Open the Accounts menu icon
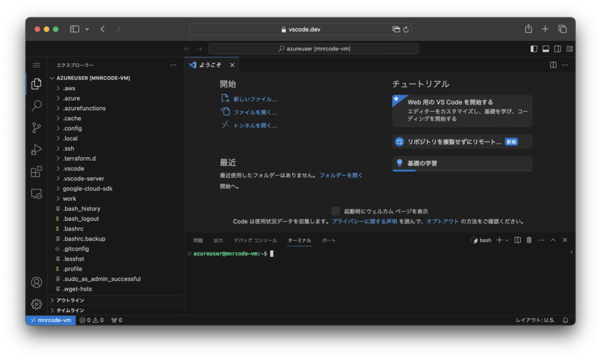 pyautogui.click(x=36, y=282)
